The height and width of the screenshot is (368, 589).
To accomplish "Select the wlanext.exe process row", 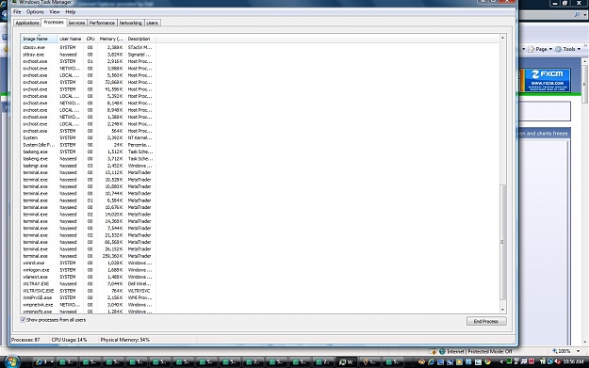I will pyautogui.click(x=88, y=277).
